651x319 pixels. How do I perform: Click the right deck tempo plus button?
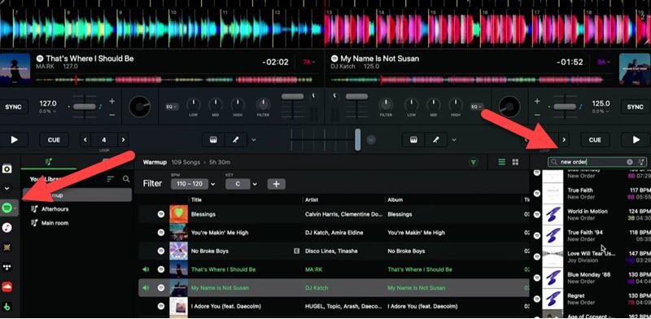pyautogui.click(x=537, y=101)
